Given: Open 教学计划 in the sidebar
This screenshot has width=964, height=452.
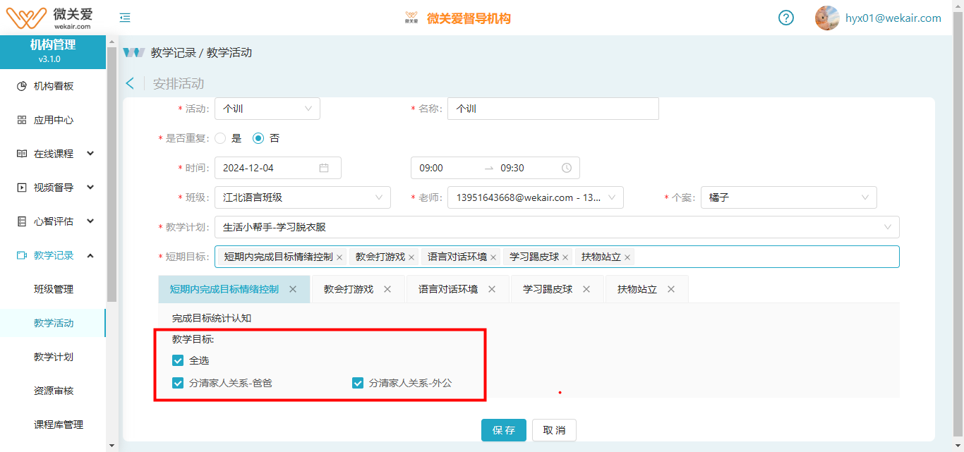Looking at the screenshot, I should (54, 357).
